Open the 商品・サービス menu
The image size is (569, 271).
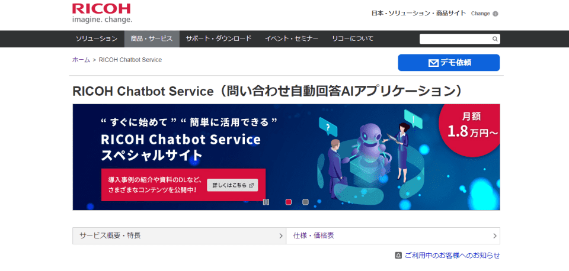(152, 39)
